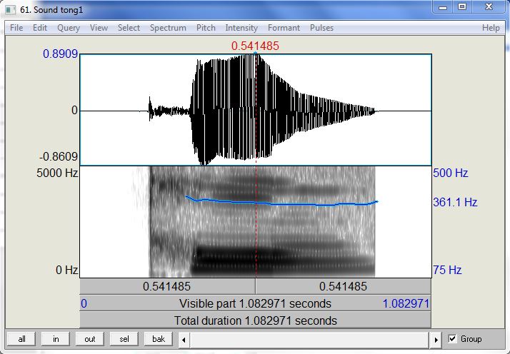Click the Praat window icon in title bar
This screenshot has height=354, width=510.
pyautogui.click(x=11, y=10)
